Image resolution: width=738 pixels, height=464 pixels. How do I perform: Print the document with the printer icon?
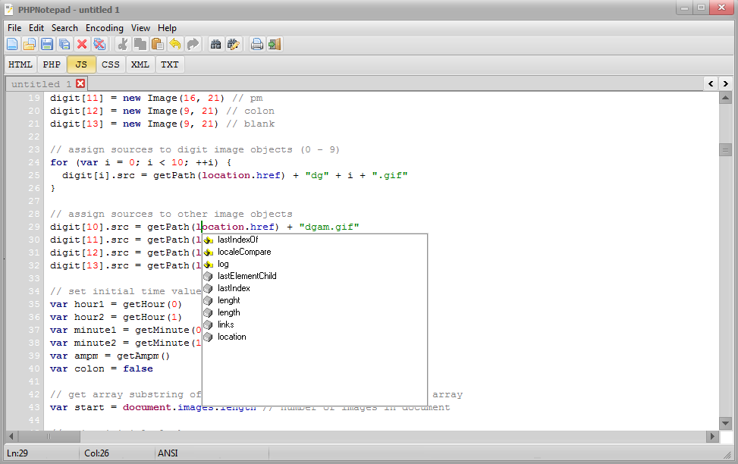coord(257,45)
